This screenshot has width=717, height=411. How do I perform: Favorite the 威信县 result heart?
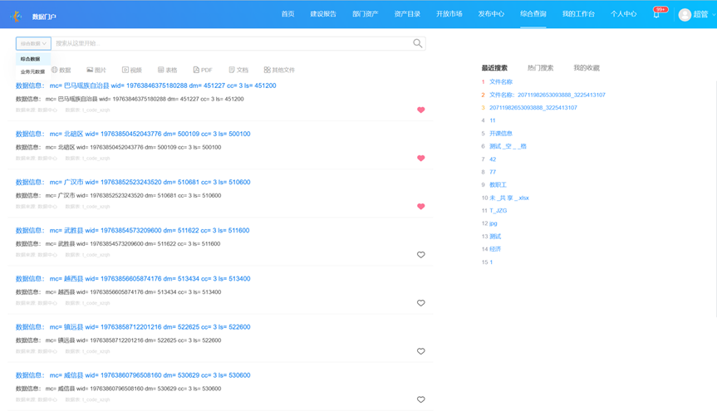click(420, 399)
